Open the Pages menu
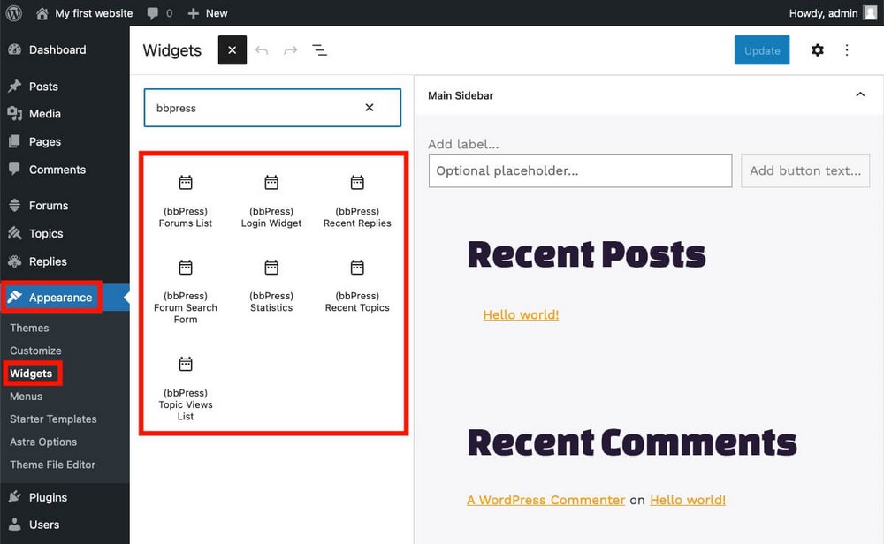The height and width of the screenshot is (544, 884). [x=44, y=142]
